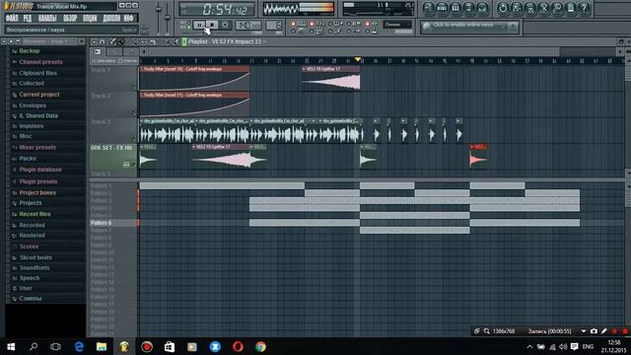Screen dimensions: 631x355
Task: Click the project info toolbar icon
Action: point(571,8)
